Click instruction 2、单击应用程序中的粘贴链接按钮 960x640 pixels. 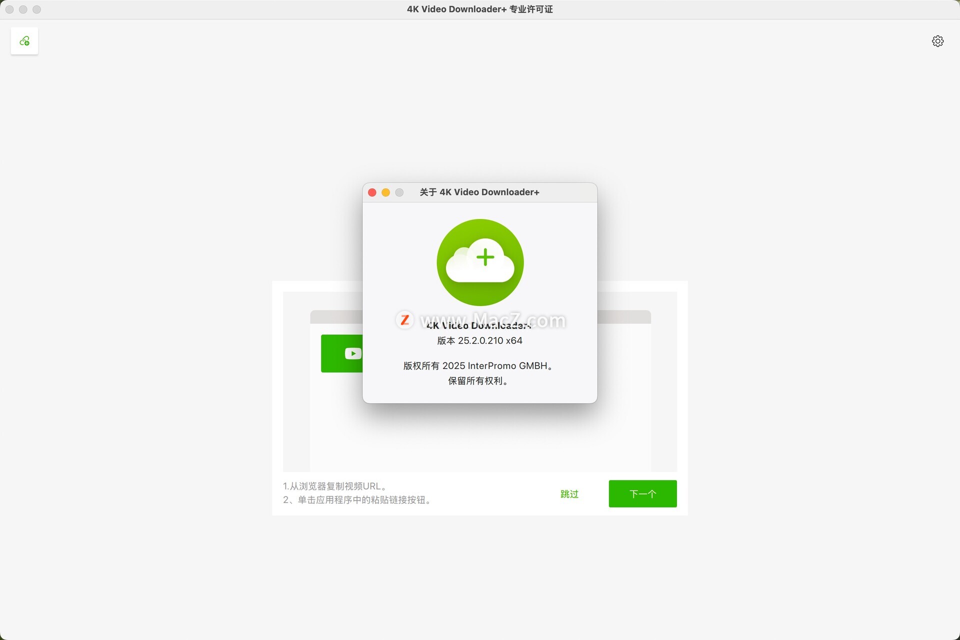pyautogui.click(x=358, y=500)
